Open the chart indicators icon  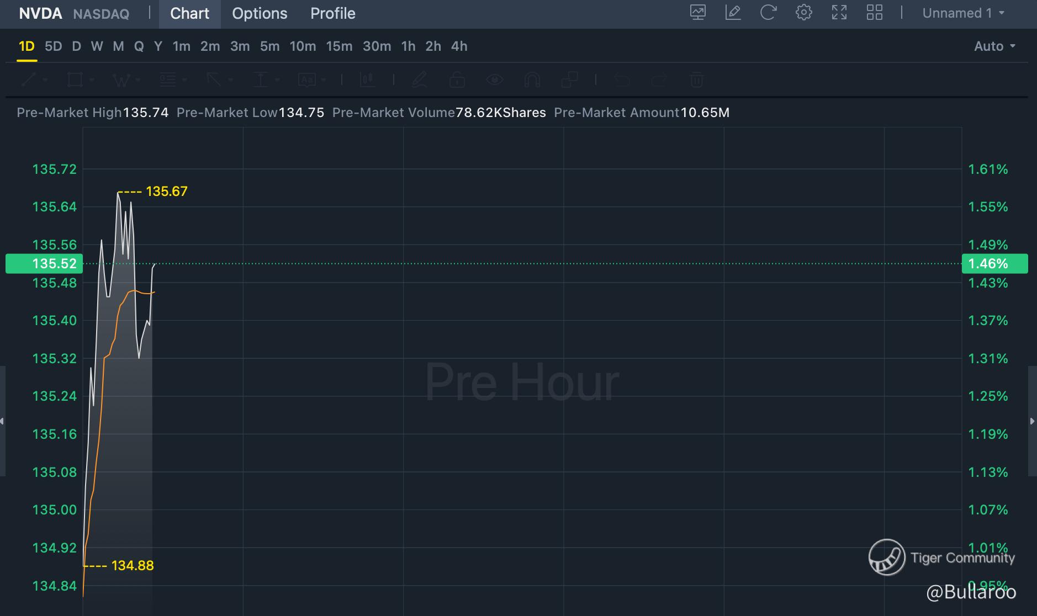tap(367, 80)
